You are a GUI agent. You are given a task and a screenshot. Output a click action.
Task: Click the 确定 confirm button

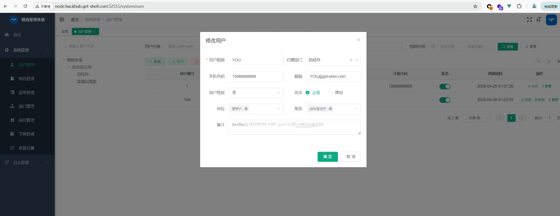pyautogui.click(x=327, y=157)
